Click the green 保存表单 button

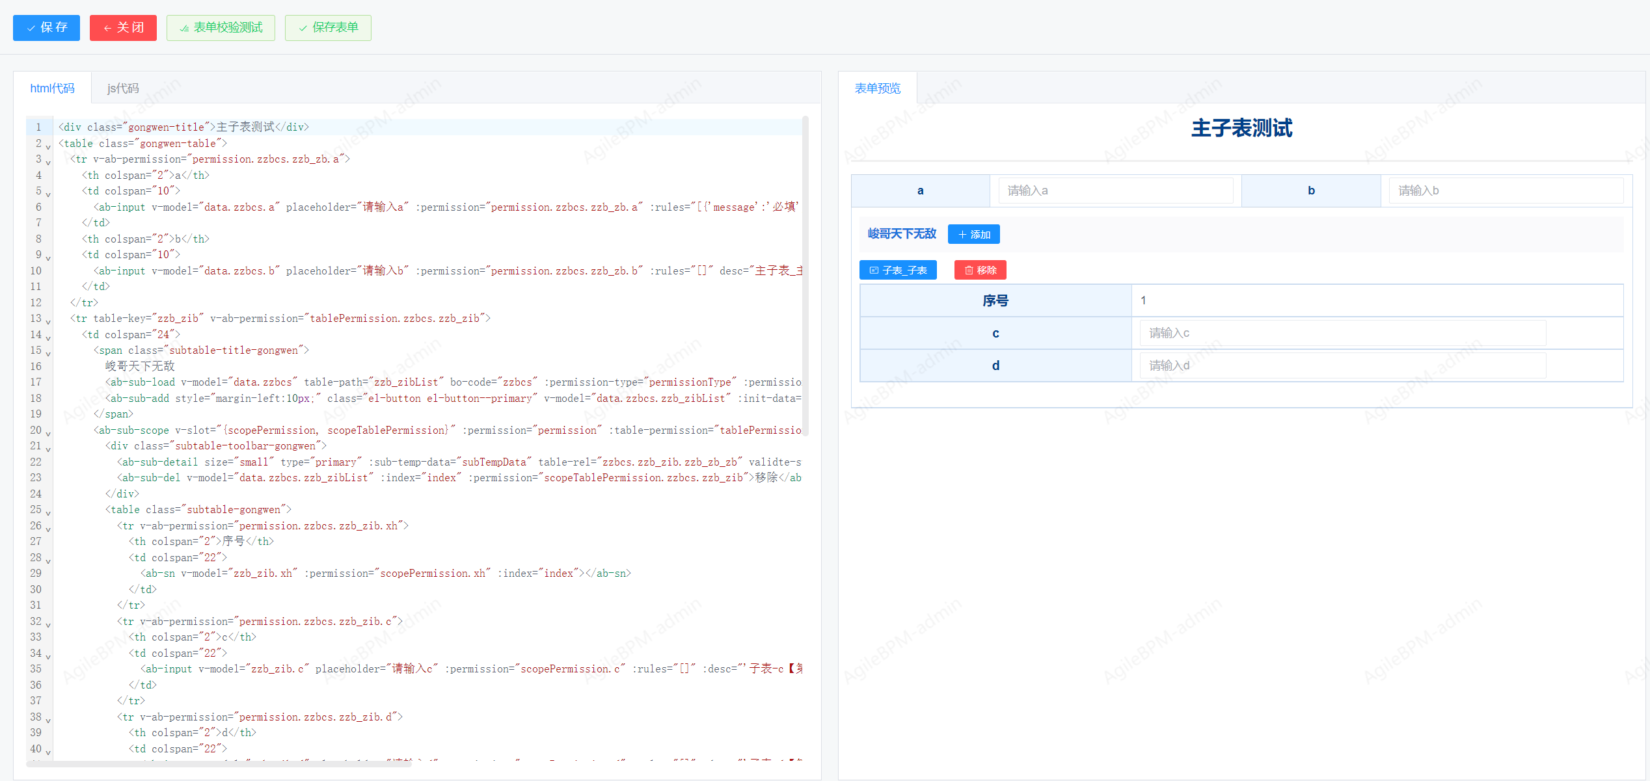point(328,28)
